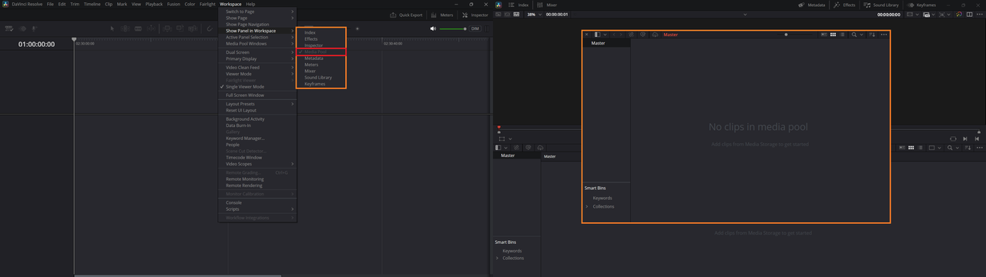Screen dimensions: 986x277
Task: Expand Active Panel Selection submenu
Action: tap(257, 37)
